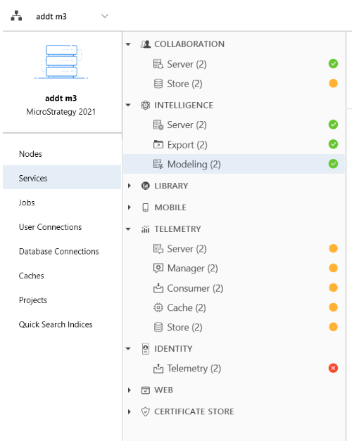Click the red error status on Identity Telemetry

[333, 368]
